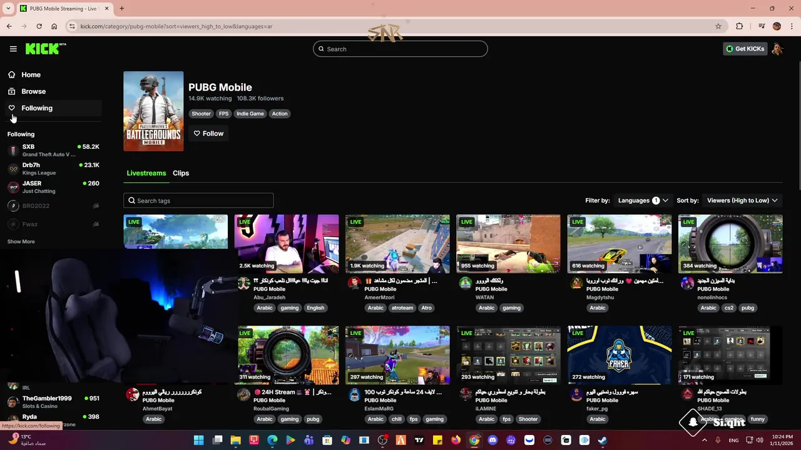Go to Home in sidebar

(31, 74)
